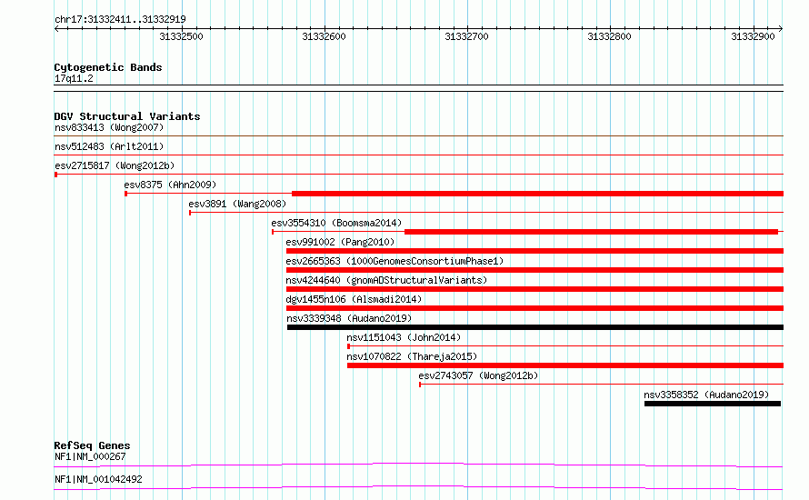The image size is (809, 500).
Task: Click the black cytogenetic band line 17q11.2
Action: [419, 88]
